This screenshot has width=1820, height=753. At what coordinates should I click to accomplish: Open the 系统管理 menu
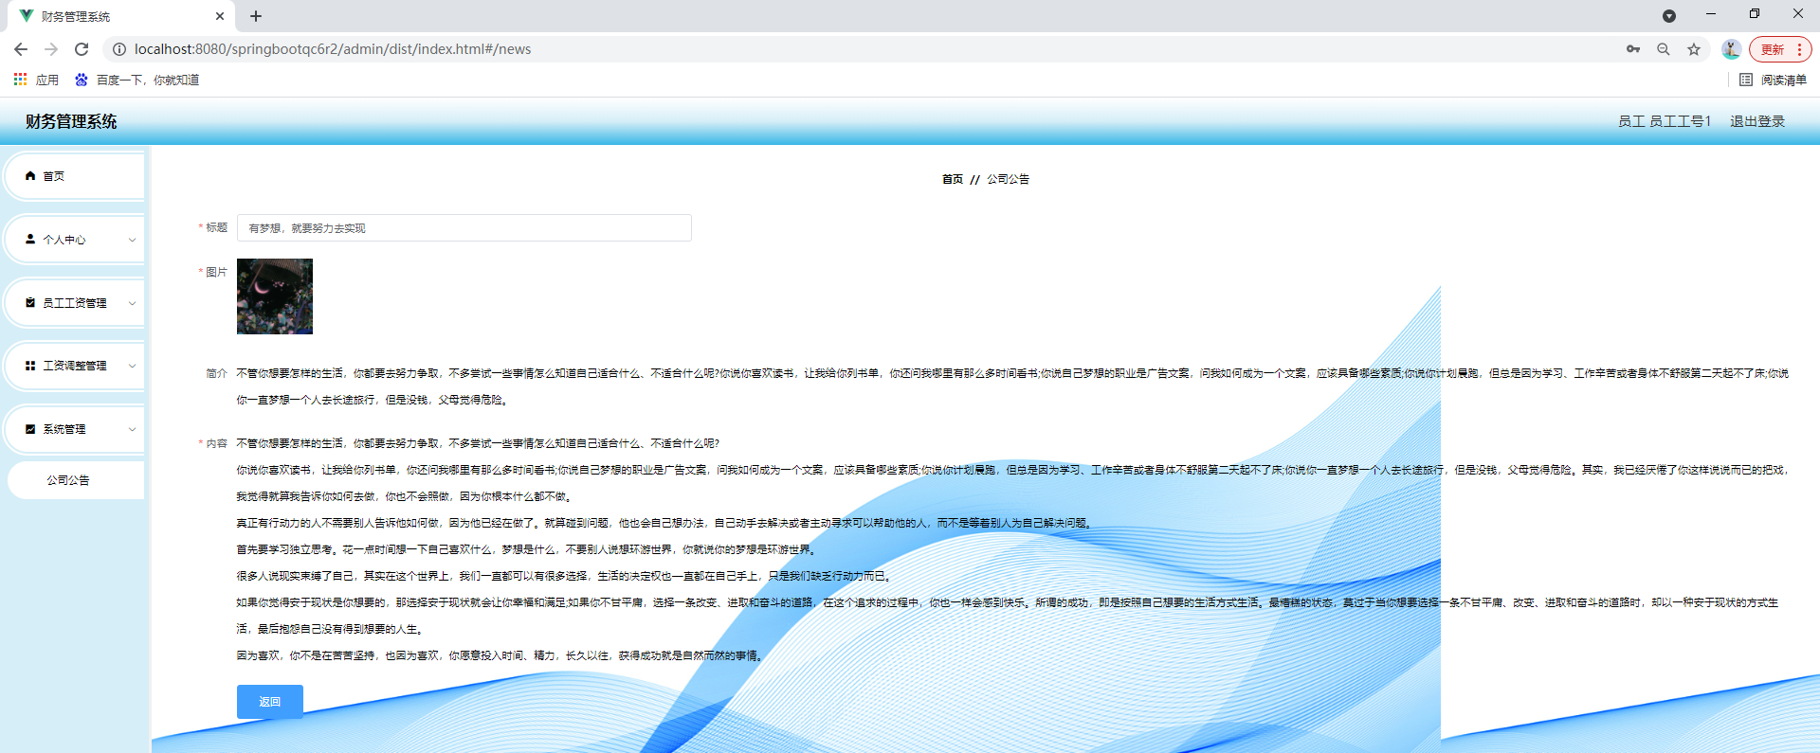coord(75,429)
